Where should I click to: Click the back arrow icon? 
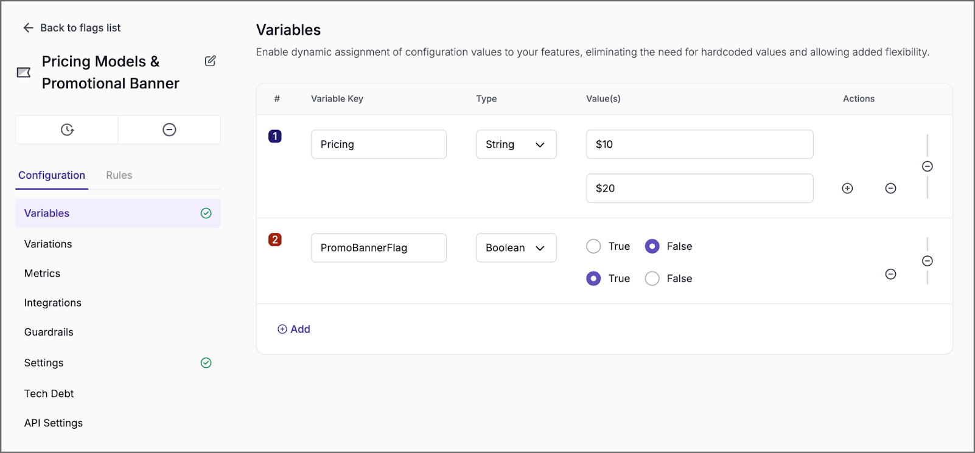28,28
